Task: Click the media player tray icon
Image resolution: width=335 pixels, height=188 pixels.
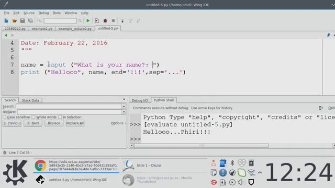Action: pyautogui.click(x=232, y=182)
